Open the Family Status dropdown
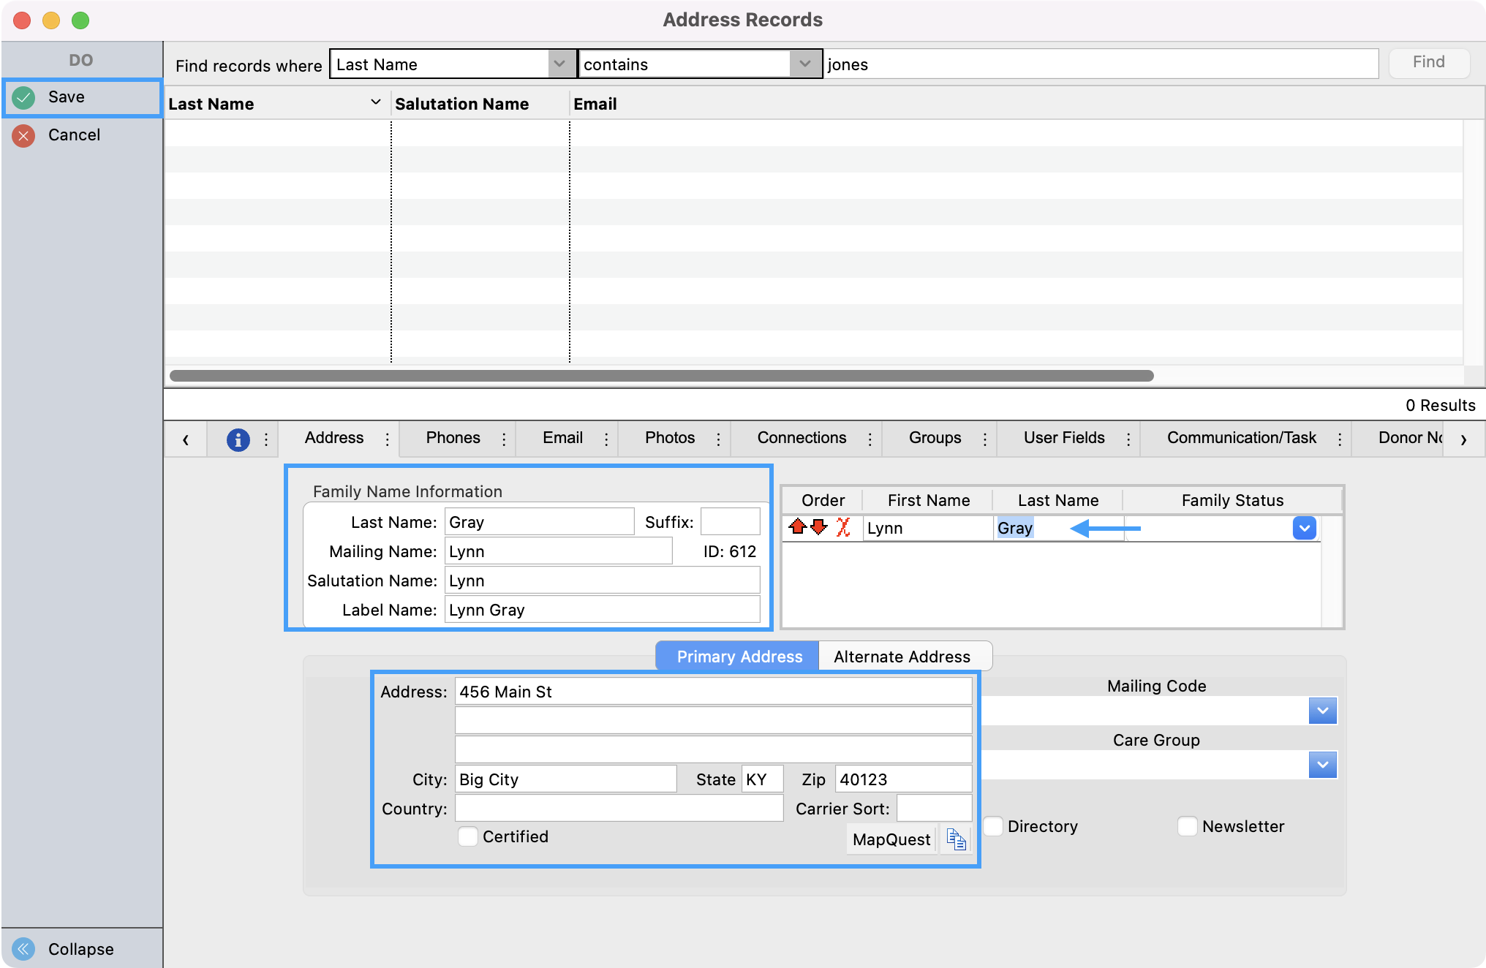 coord(1304,528)
